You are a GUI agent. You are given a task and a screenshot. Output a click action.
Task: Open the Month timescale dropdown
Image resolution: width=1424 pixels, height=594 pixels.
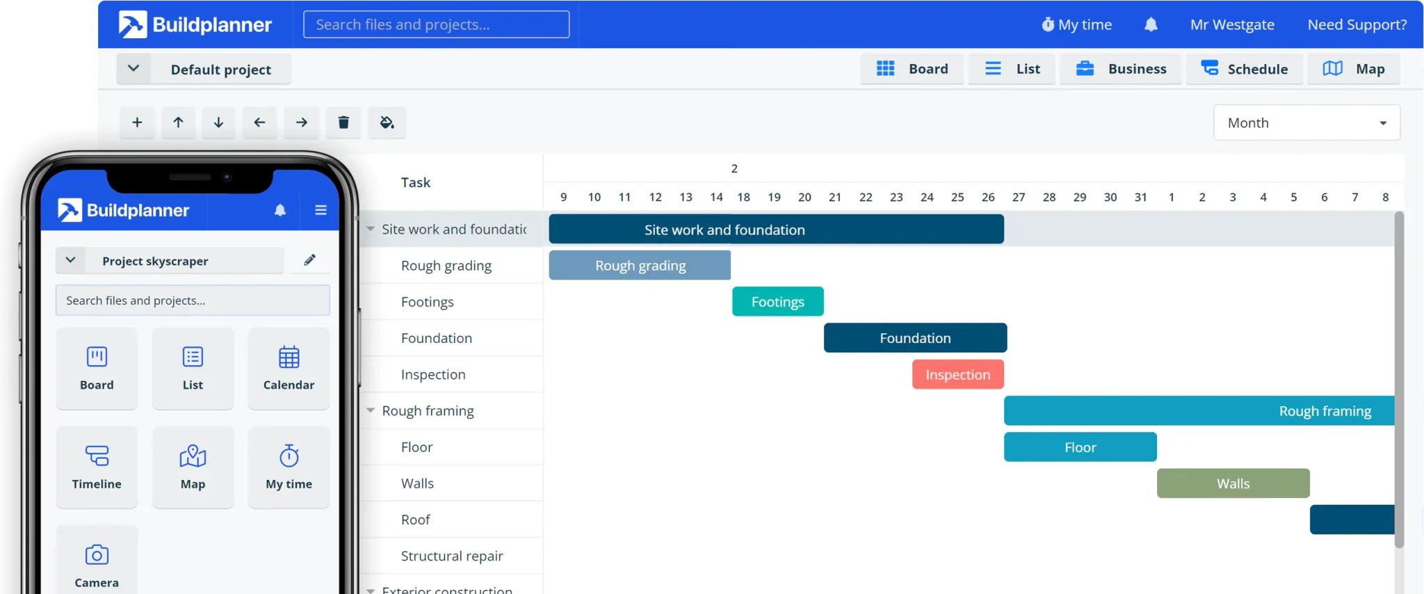tap(1306, 122)
